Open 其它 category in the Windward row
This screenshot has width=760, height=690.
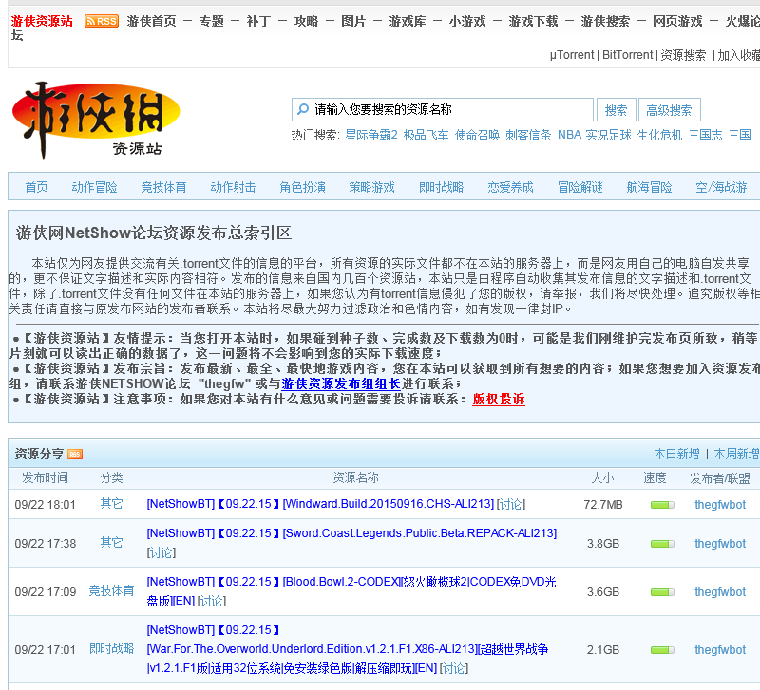(x=111, y=504)
